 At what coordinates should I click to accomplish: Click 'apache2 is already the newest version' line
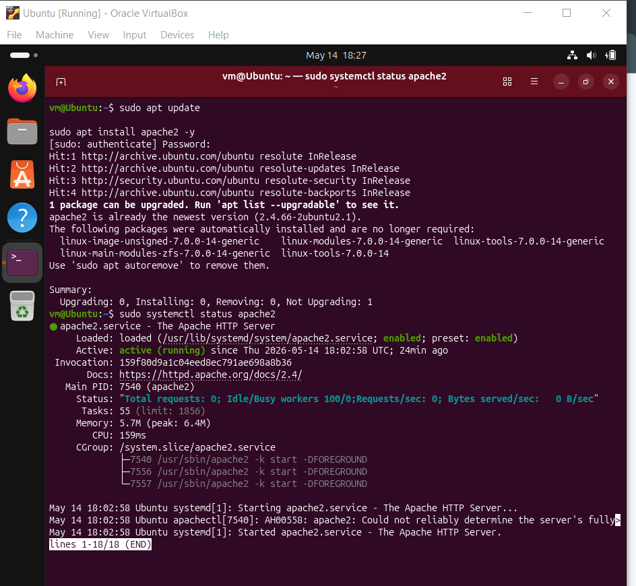point(205,217)
